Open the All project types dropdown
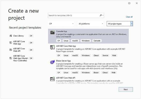Viewport: 141px width, 99px height. 120,24
